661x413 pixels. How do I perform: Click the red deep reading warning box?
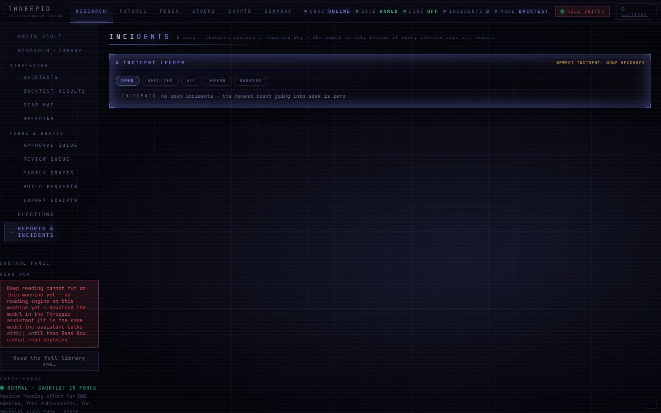click(49, 314)
